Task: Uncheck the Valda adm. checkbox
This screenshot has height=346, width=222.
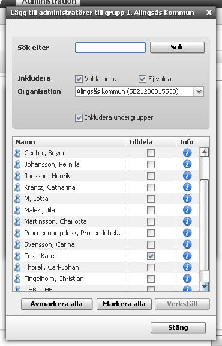Action: click(79, 79)
